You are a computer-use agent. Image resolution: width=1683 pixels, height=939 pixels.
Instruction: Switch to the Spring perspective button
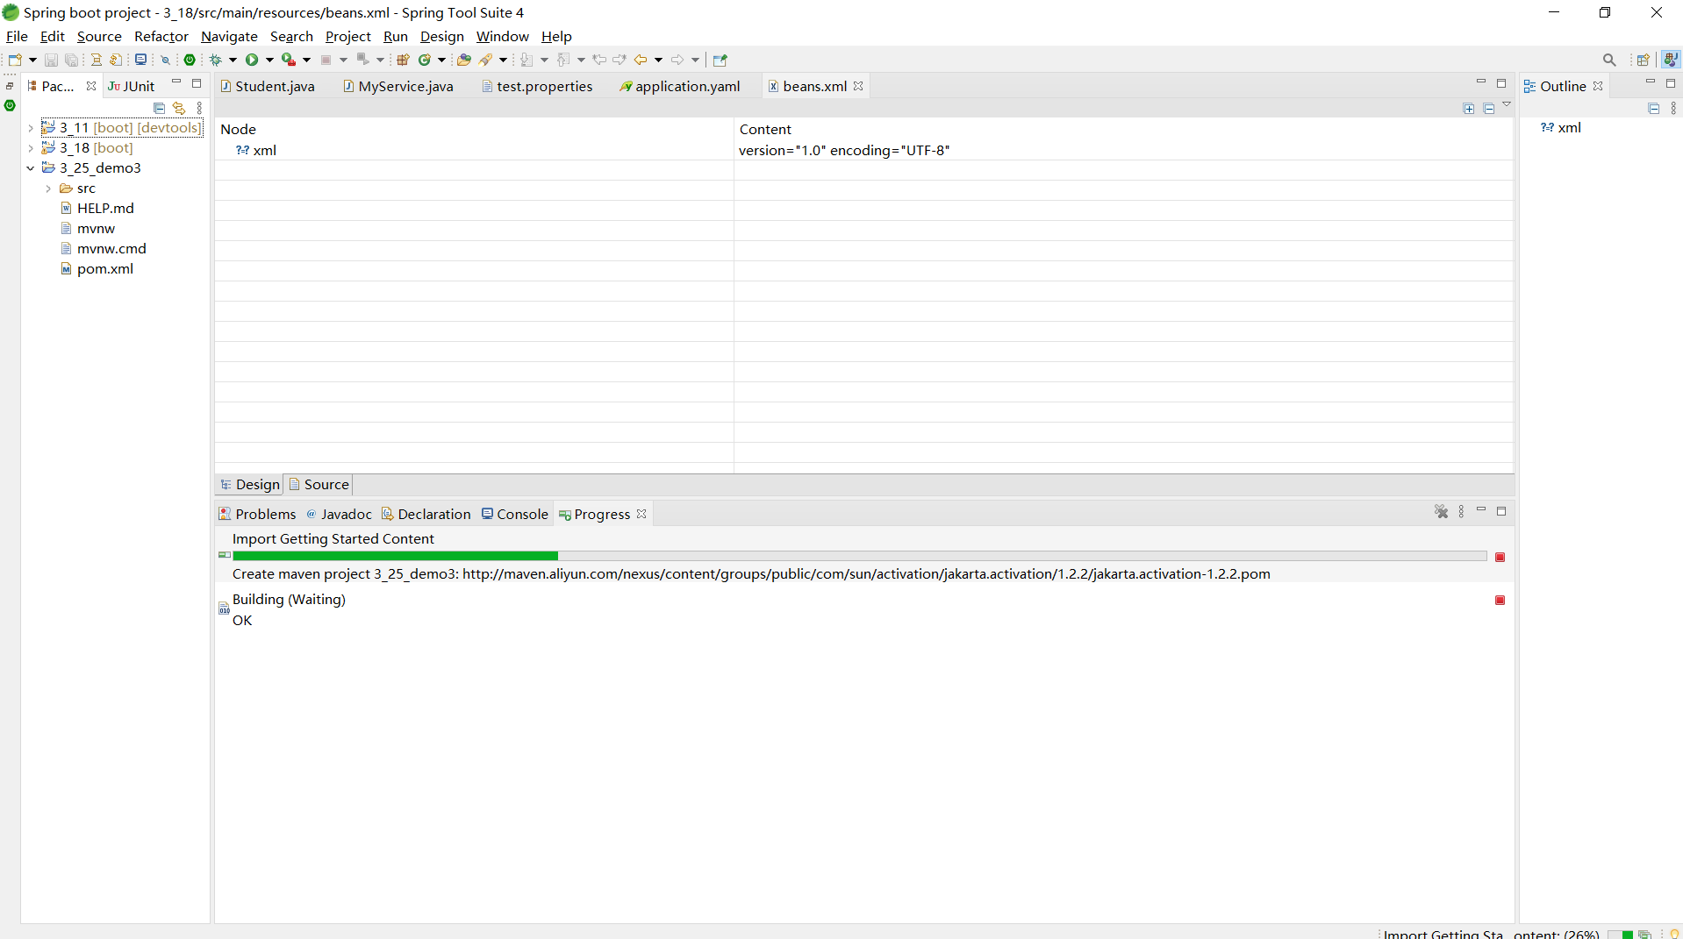coord(1671,60)
